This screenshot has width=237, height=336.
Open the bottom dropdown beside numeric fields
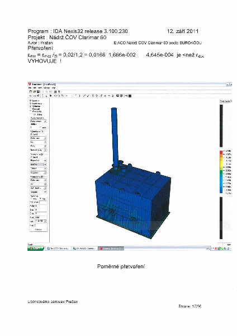pyautogui.click(x=40, y=221)
